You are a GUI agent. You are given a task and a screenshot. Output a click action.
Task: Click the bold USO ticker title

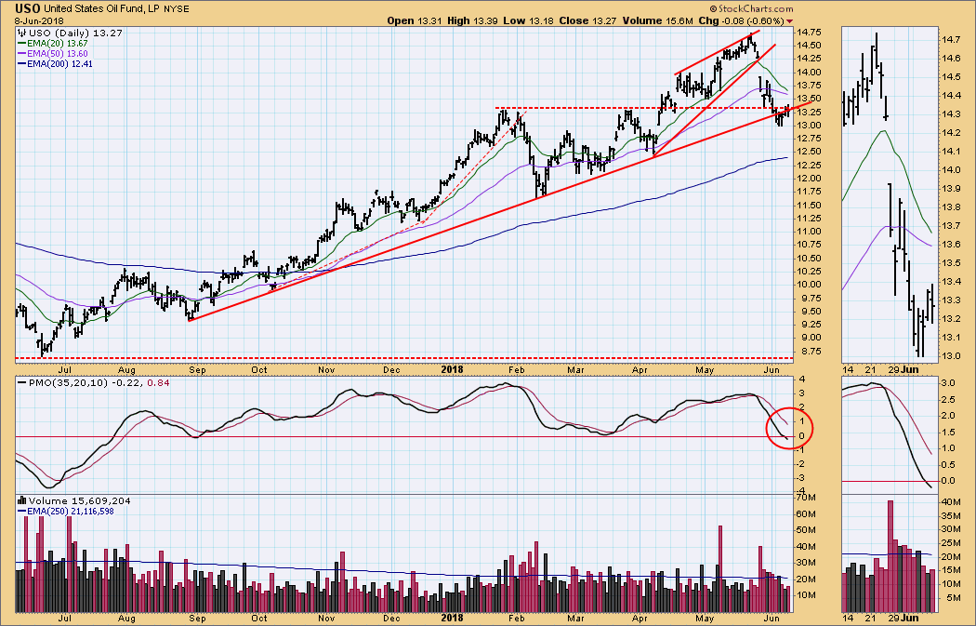click(28, 8)
